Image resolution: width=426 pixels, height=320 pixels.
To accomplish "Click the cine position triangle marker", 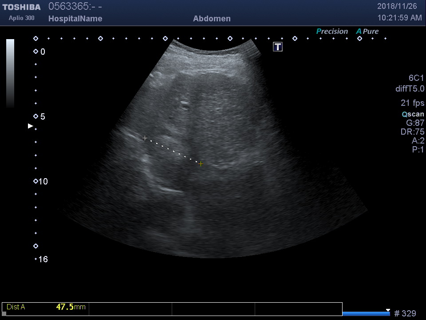I will (388, 310).
